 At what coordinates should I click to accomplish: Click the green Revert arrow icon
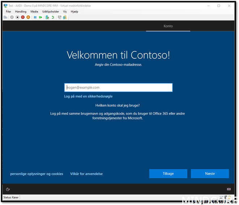(x=53, y=17)
